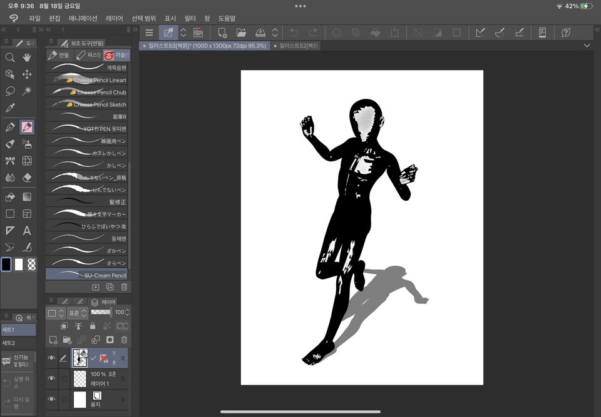Adjust layer opacity 100 stepper arrows
This screenshot has height=417, width=601.
[127, 313]
